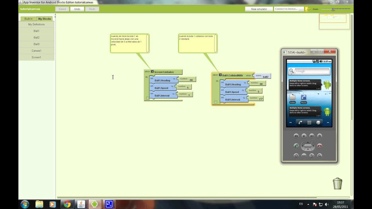Viewport: 372px width, 209px height.
Task: Select the set Ball1.Interval block in Screen1.Initialize
Action: [x=163, y=95]
